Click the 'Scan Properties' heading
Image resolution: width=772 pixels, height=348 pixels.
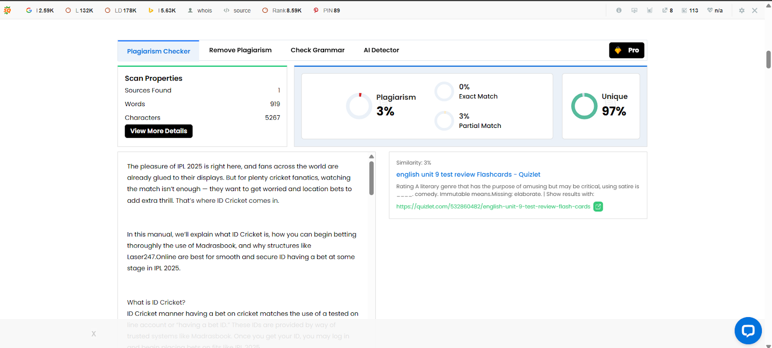[x=153, y=78]
